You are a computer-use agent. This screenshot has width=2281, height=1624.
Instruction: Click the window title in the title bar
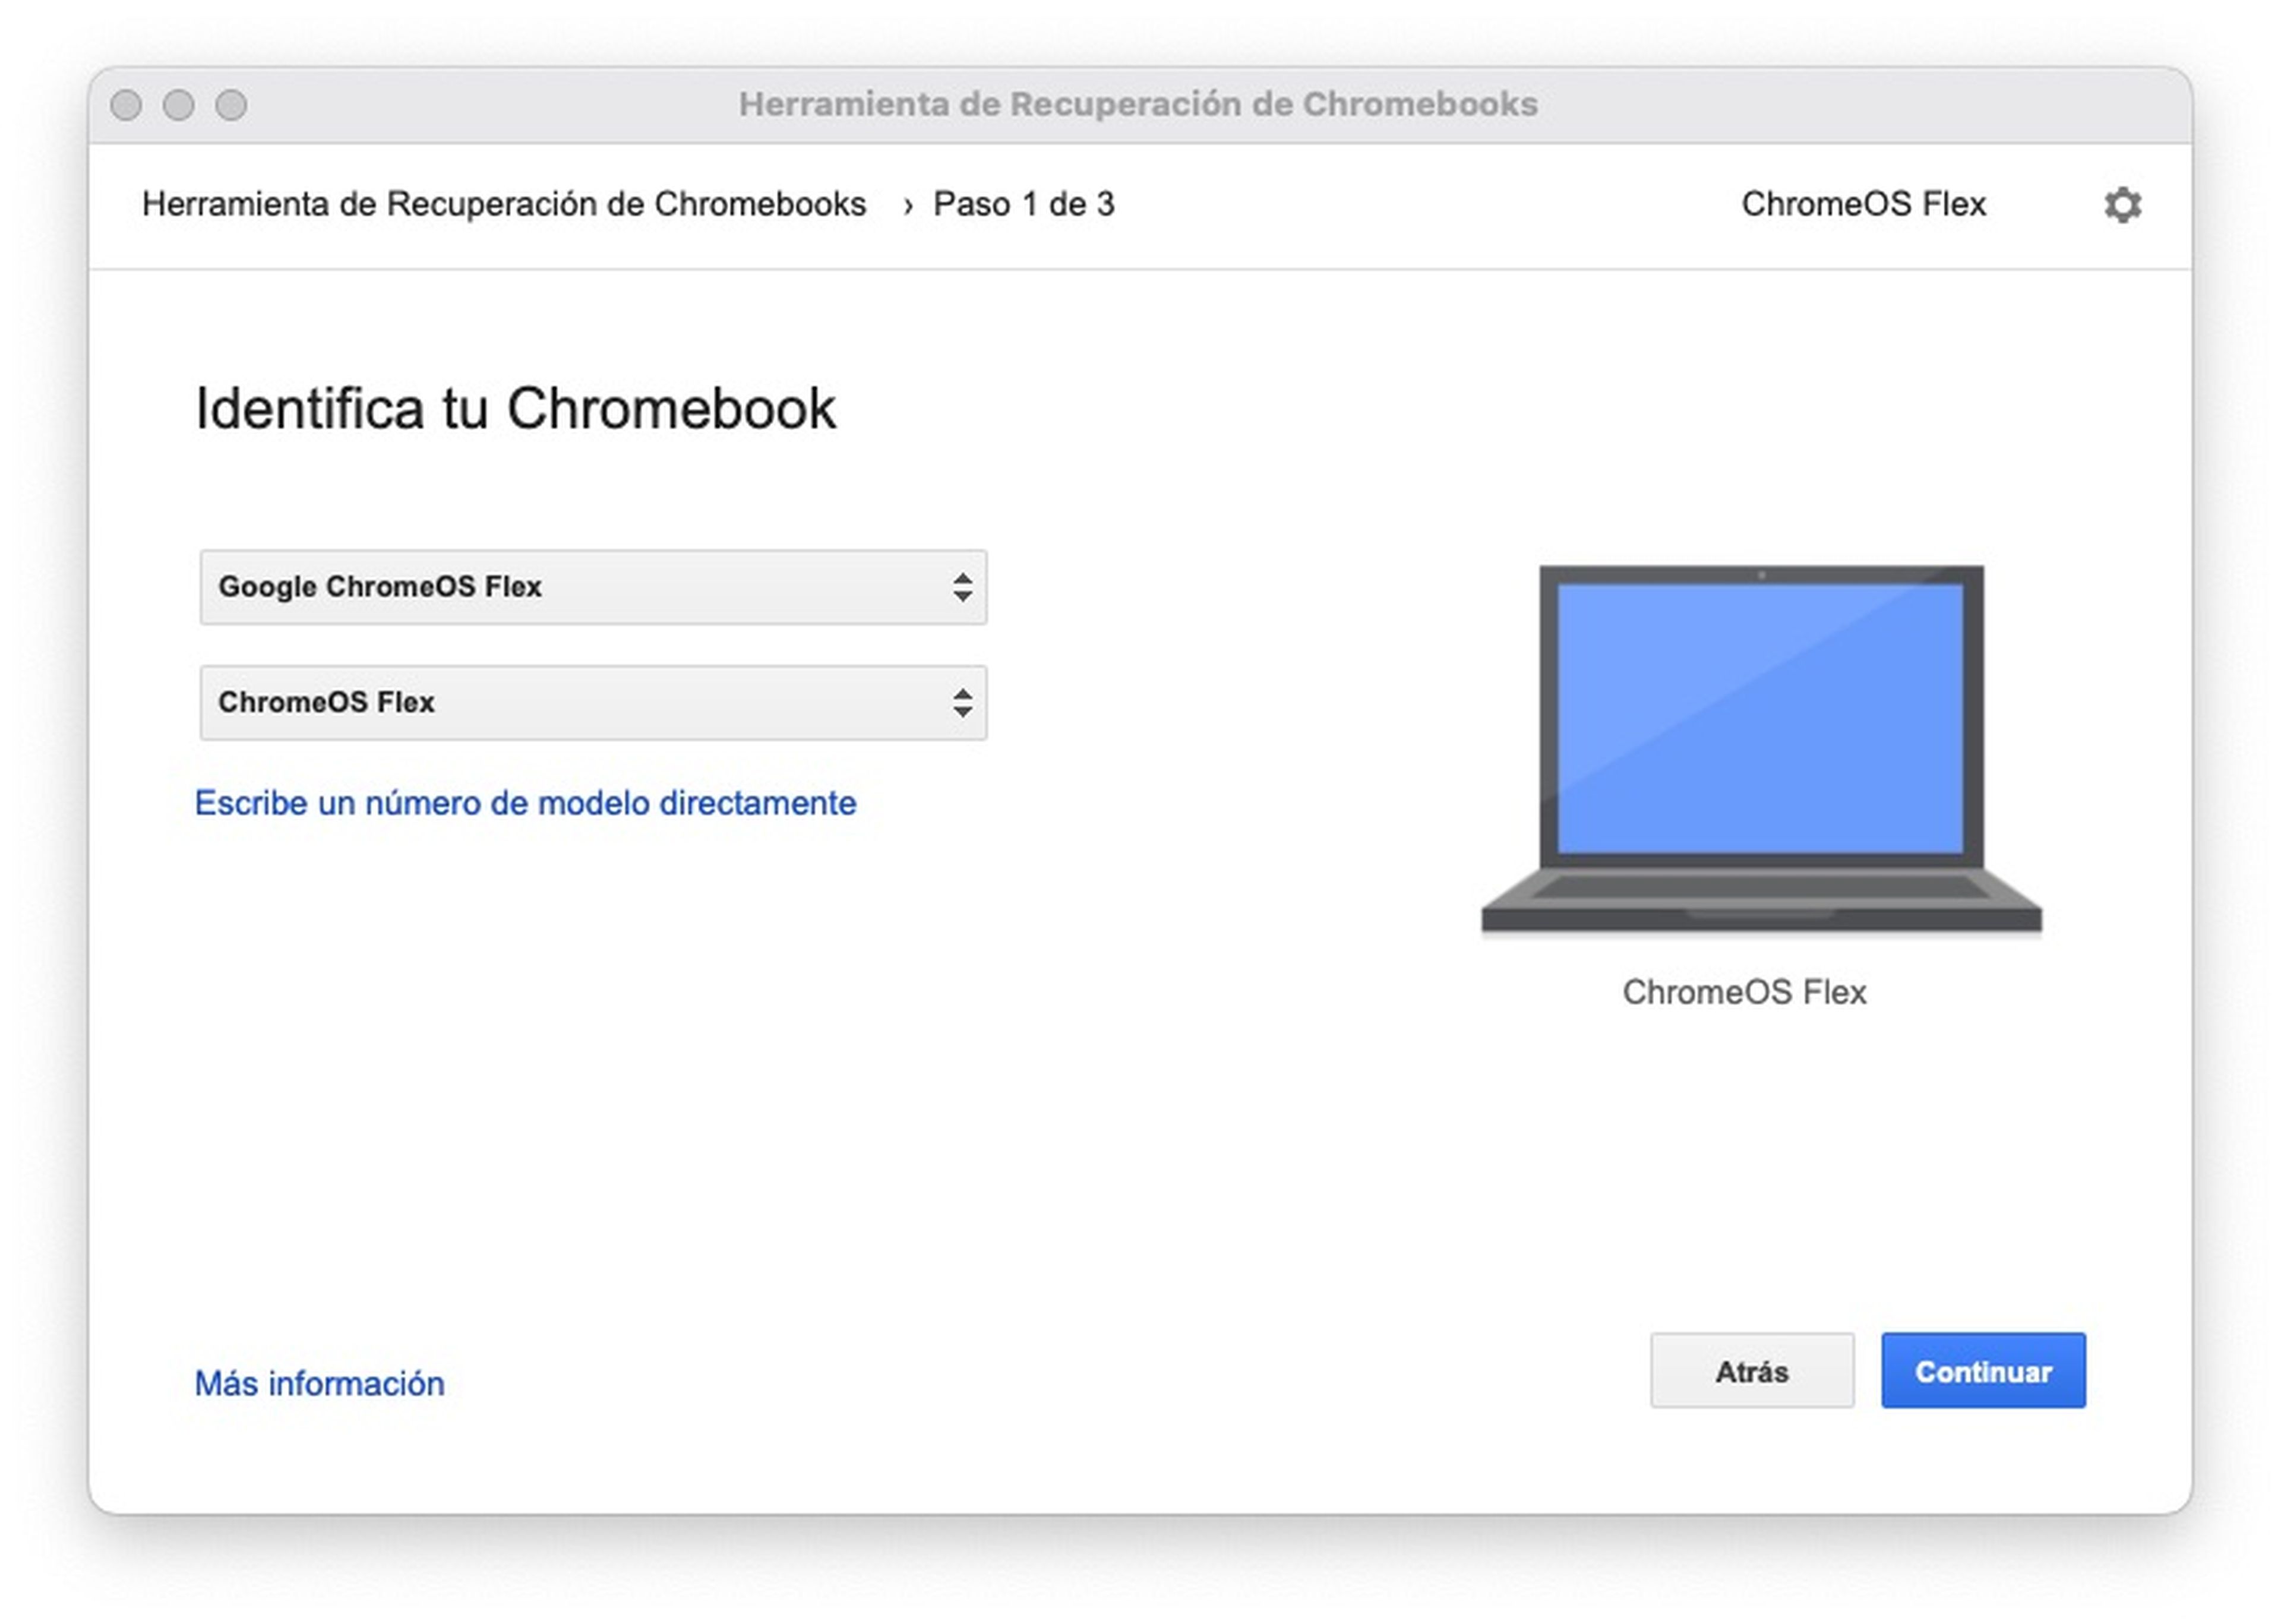(x=1138, y=104)
